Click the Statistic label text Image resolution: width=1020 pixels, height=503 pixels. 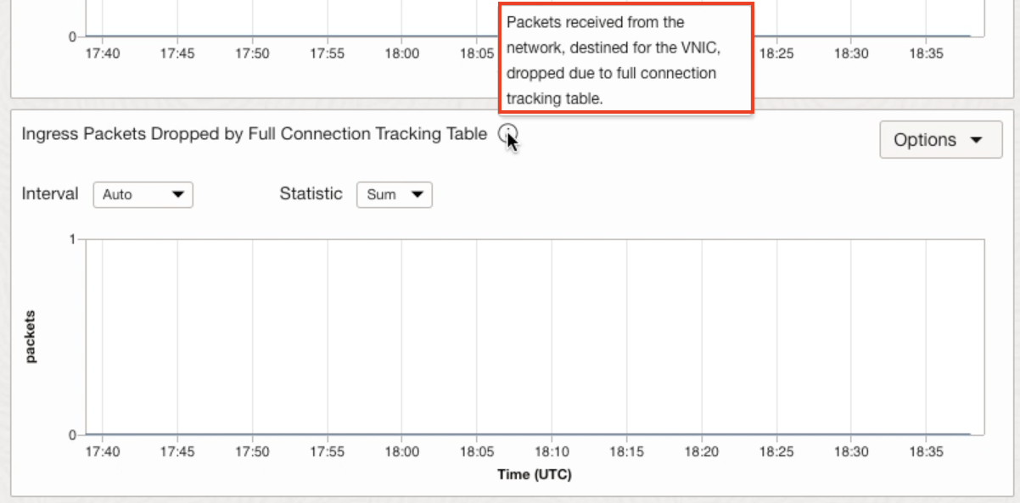tap(311, 193)
